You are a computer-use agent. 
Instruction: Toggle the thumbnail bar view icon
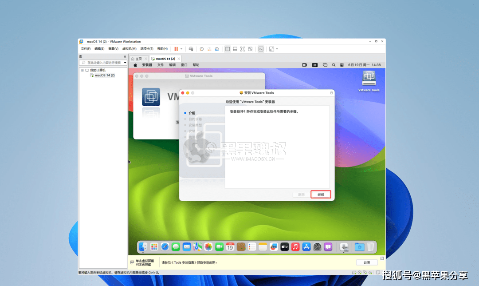pos(235,49)
